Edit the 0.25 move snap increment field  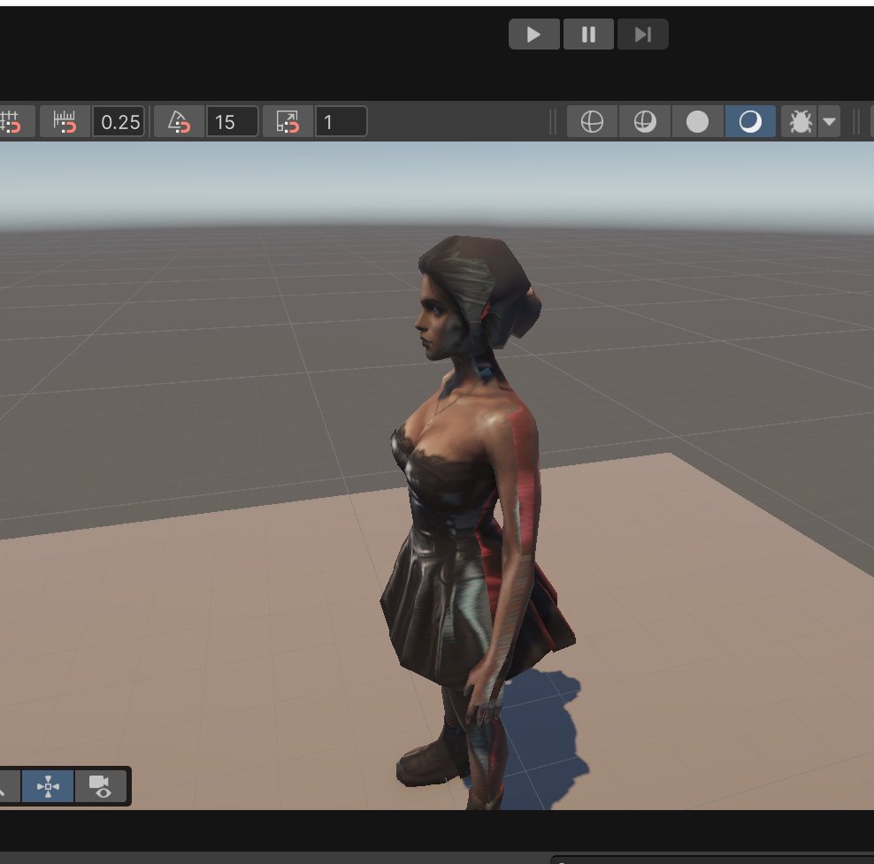119,121
